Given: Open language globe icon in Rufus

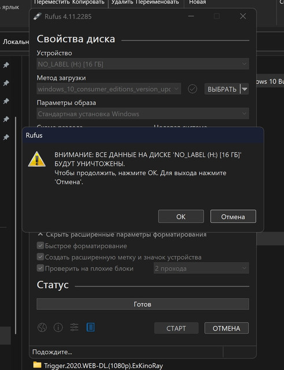Looking at the screenshot, I should pyautogui.click(x=42, y=328).
